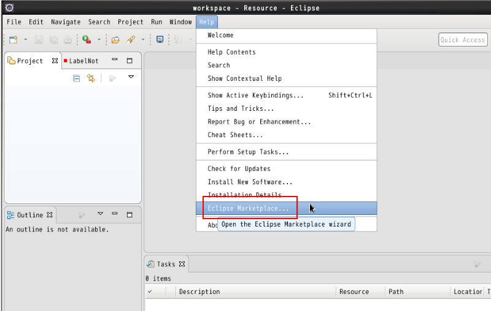The height and width of the screenshot is (311, 491).
Task: Select Check for Updates
Action: tap(287, 168)
